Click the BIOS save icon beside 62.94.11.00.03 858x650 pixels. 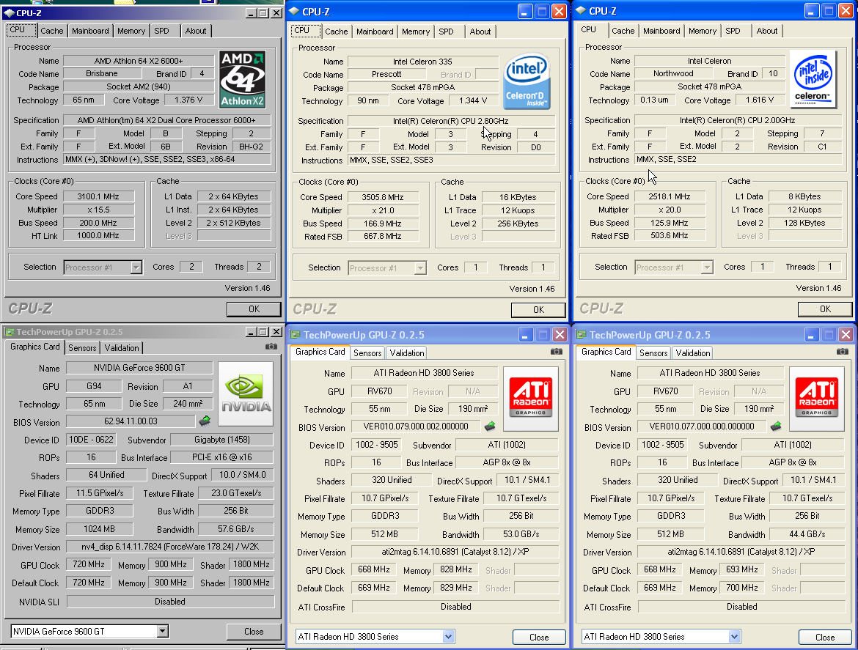[205, 421]
